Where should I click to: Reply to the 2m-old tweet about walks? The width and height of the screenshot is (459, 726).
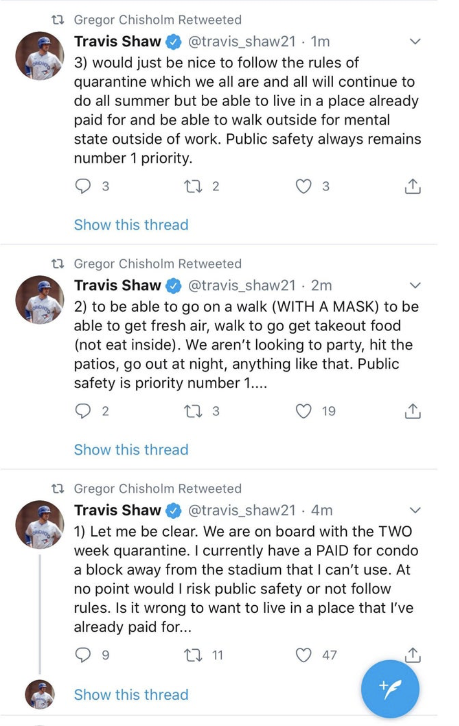83,412
